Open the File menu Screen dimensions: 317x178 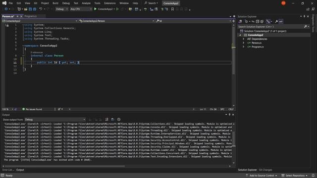11,3
